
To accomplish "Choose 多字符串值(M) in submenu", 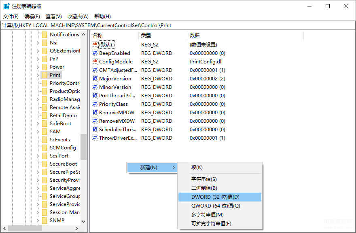I will (x=220, y=215).
